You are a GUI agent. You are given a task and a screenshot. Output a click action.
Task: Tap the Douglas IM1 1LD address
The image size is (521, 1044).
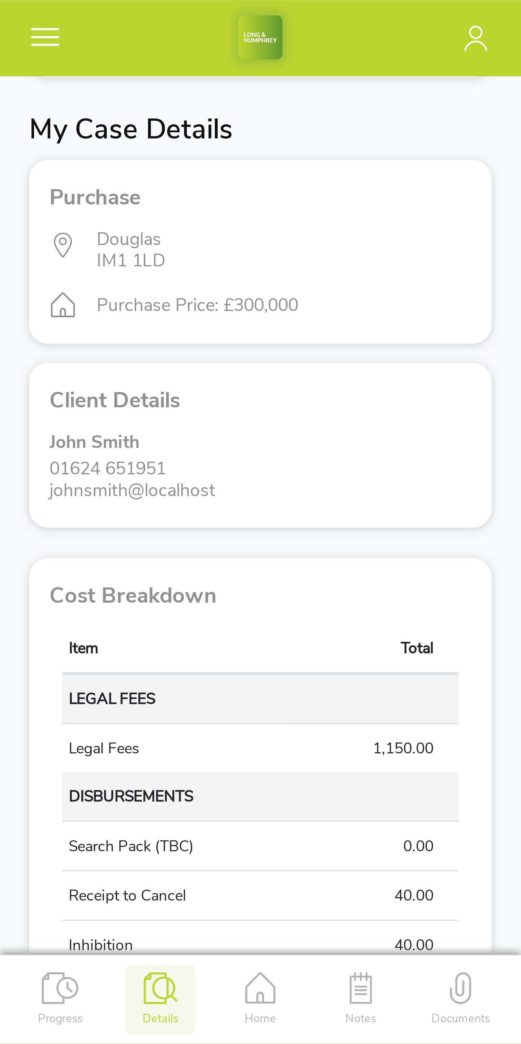pos(131,250)
